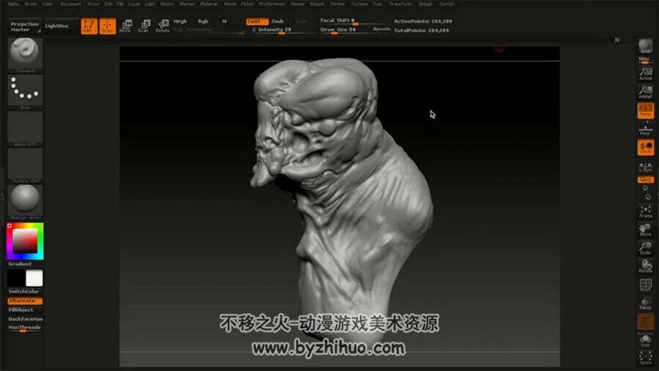Enable M material mode
659x371 pixels.
click(x=225, y=21)
